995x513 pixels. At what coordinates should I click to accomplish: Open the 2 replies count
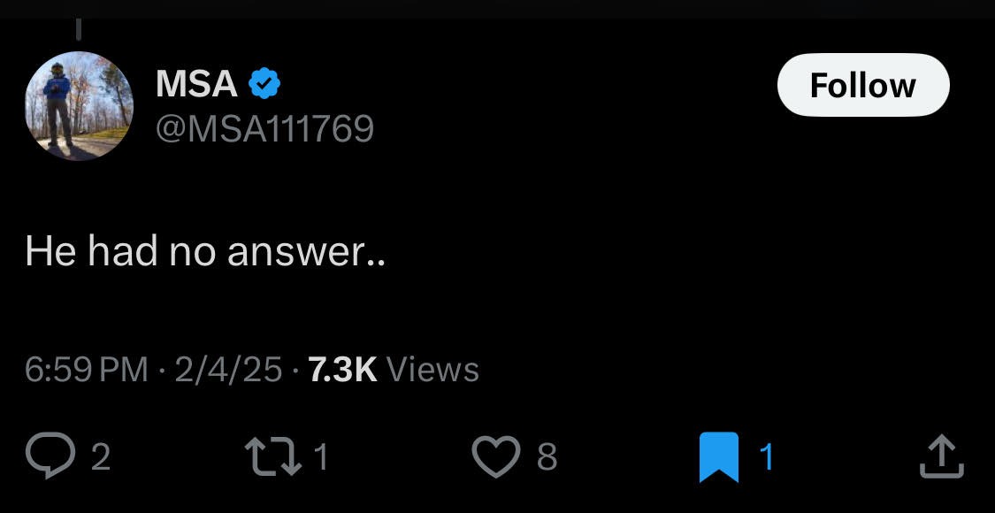101,457
